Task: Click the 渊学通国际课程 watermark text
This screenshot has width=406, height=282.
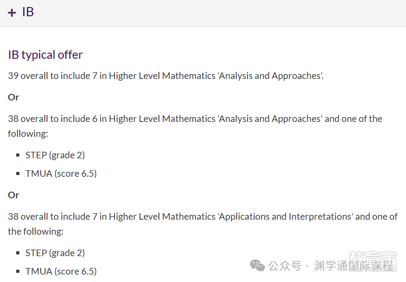Action: point(354,266)
